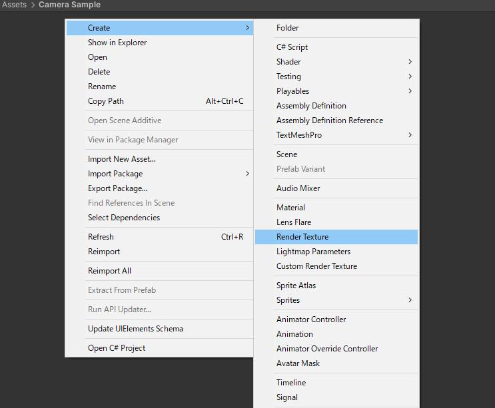Click Reimport in the context menu
Screen dimensions: 495x408
point(160,252)
